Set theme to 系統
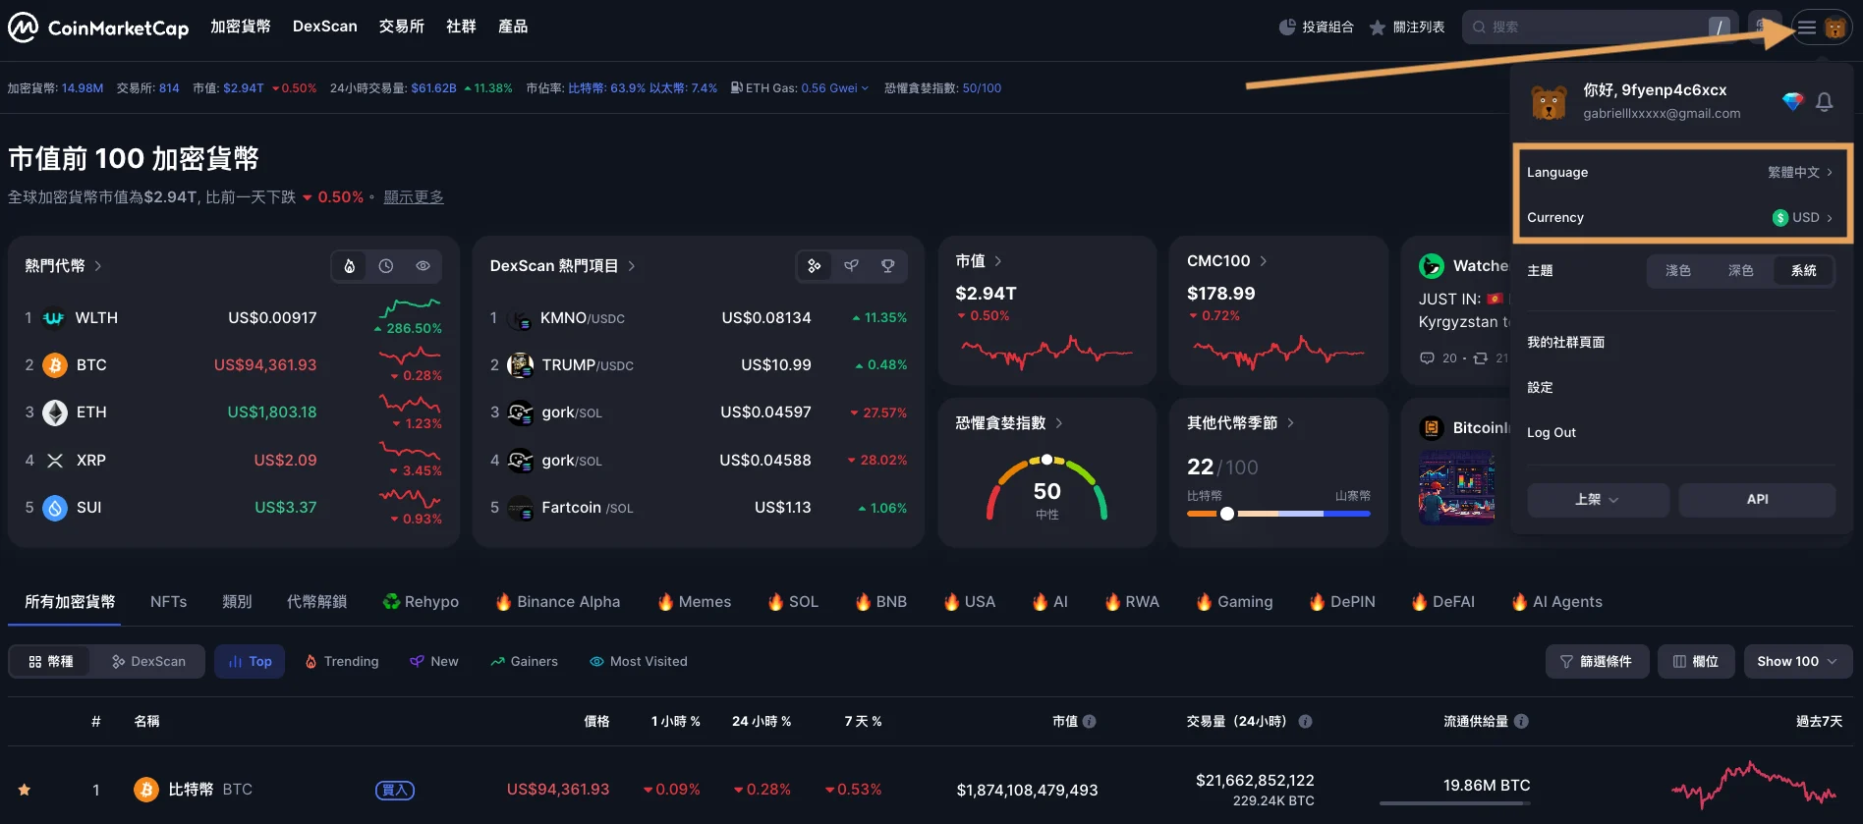 [1804, 271]
